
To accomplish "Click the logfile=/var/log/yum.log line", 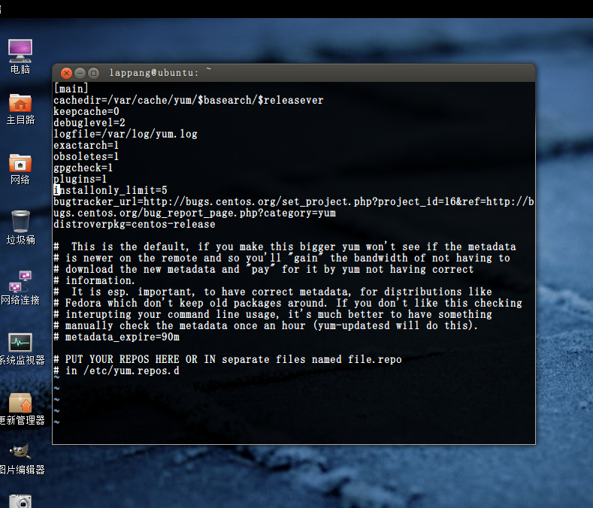I will 126,134.
